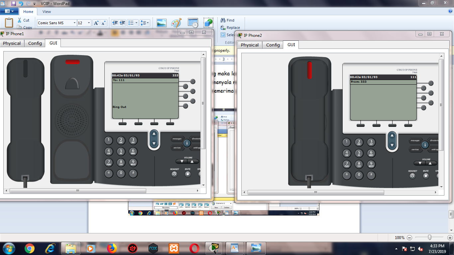Click Replace in WordPad ribbon
Image resolution: width=454 pixels, height=255 pixels.
point(230,28)
